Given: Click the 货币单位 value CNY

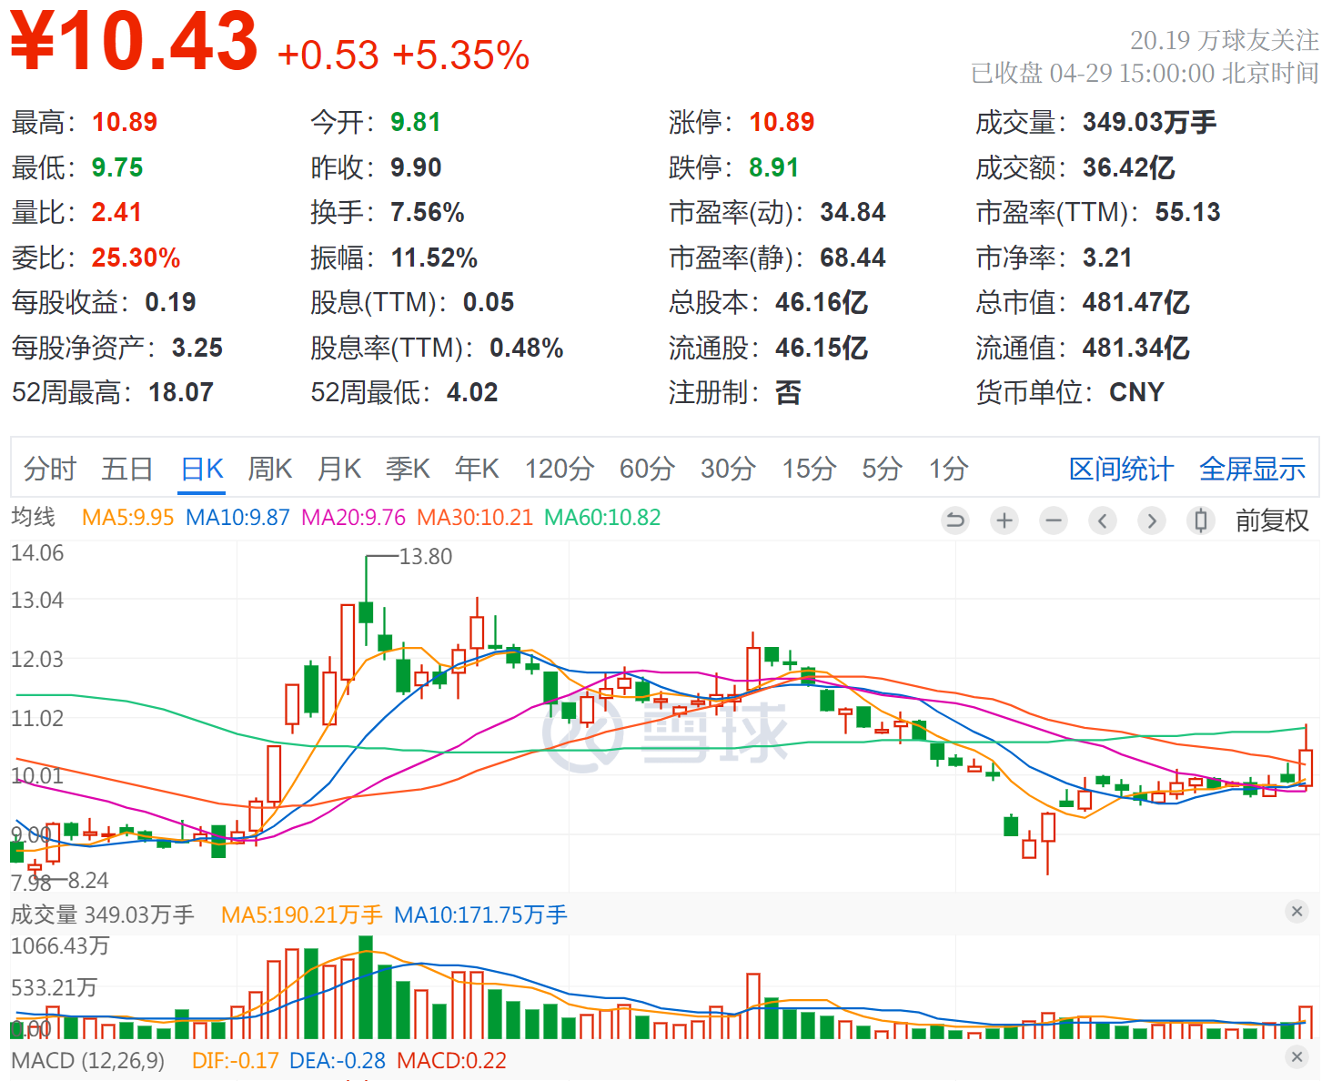Looking at the screenshot, I should click(x=1136, y=392).
